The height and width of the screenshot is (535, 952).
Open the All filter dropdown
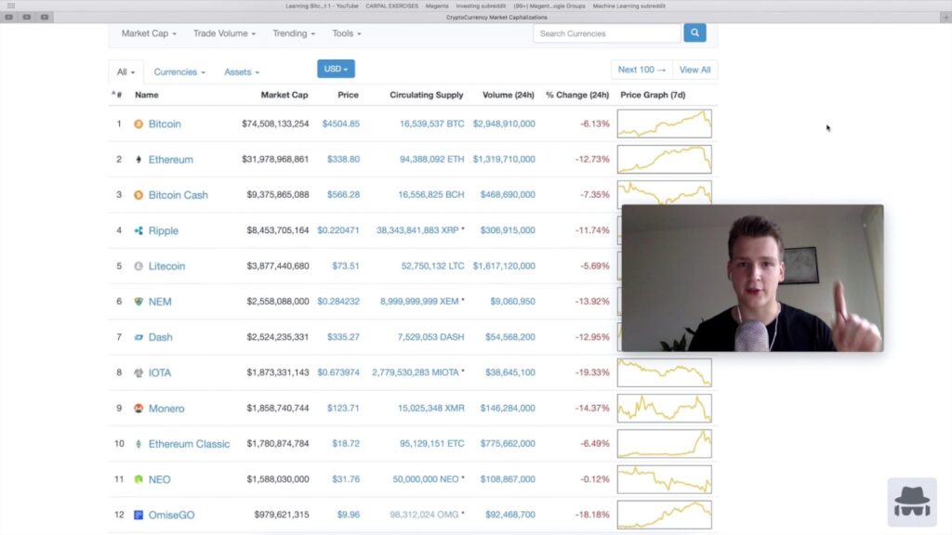(x=126, y=72)
